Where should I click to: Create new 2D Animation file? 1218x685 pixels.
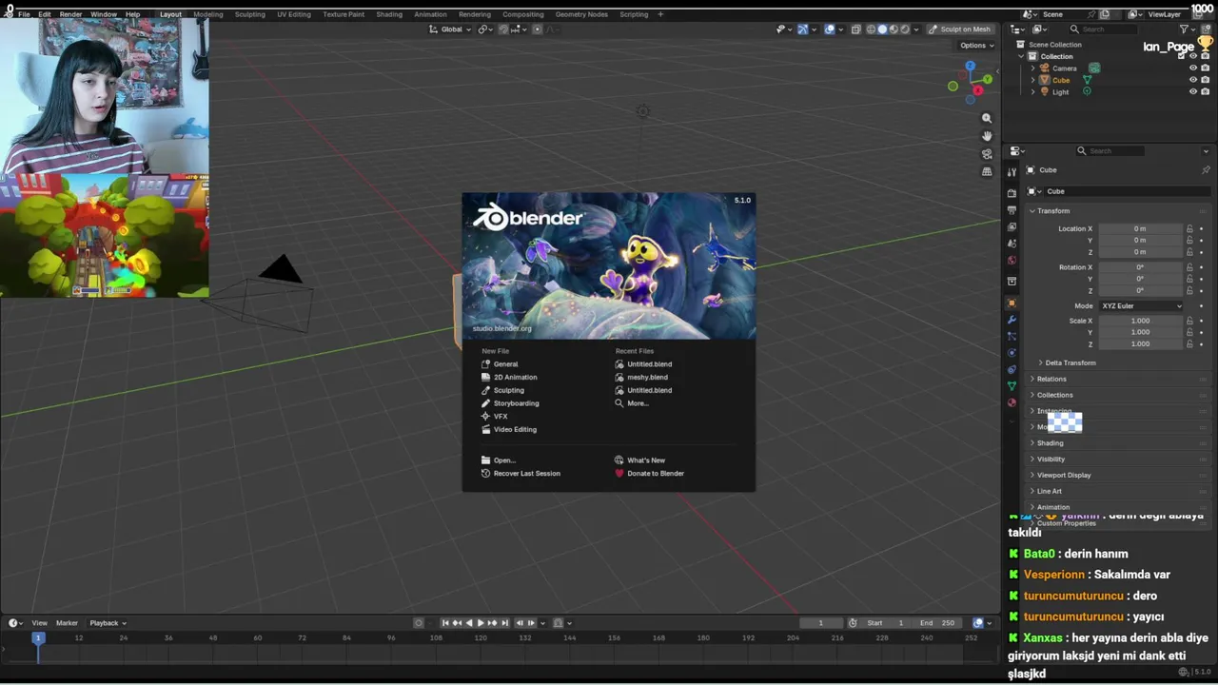(x=515, y=378)
